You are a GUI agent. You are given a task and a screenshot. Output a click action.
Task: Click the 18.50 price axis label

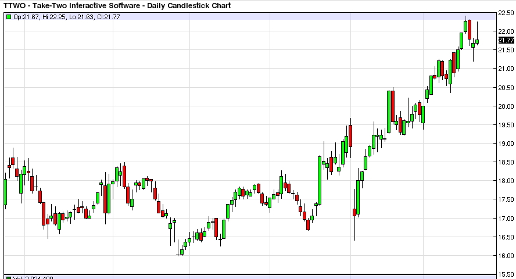506,162
